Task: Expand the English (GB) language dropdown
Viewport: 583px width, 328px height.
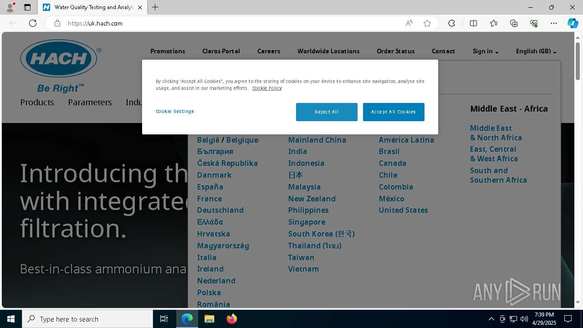Action: pos(536,51)
